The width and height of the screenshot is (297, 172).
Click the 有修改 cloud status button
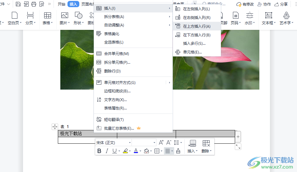245,4
